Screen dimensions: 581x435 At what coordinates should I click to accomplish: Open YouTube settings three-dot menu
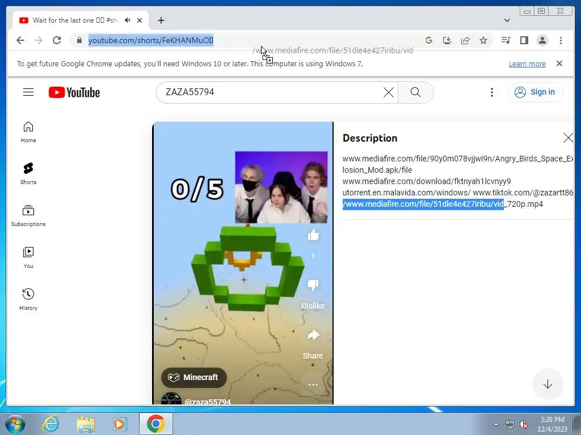click(x=492, y=92)
